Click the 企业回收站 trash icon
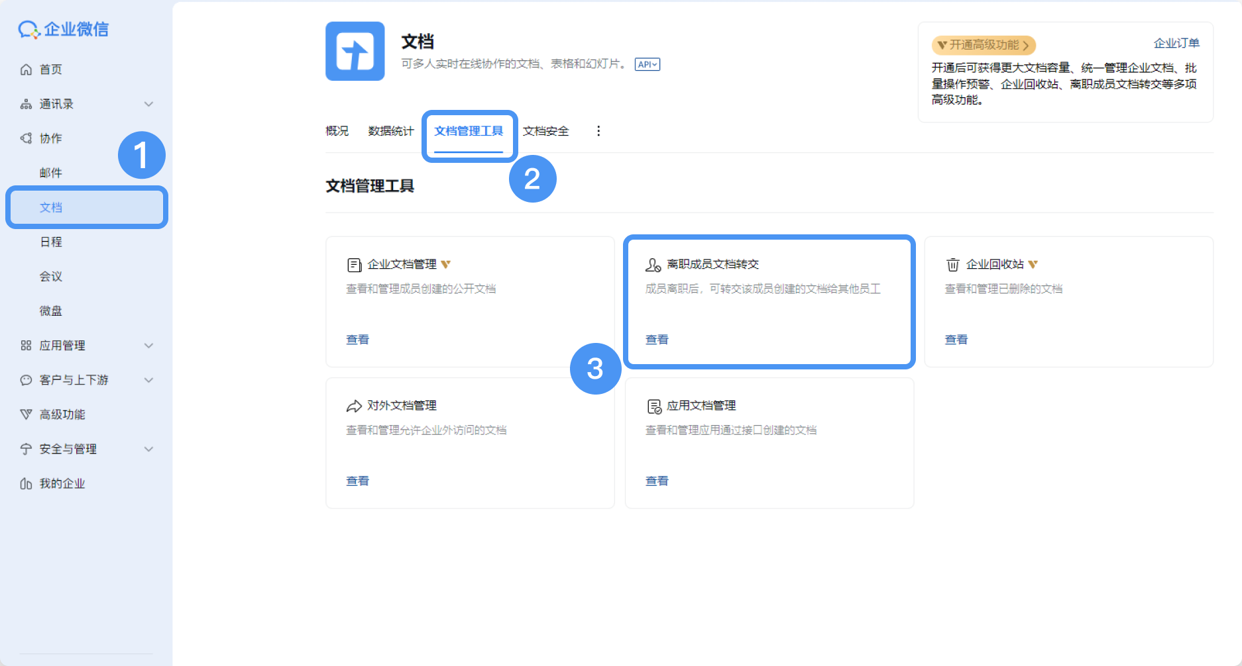 pos(952,265)
